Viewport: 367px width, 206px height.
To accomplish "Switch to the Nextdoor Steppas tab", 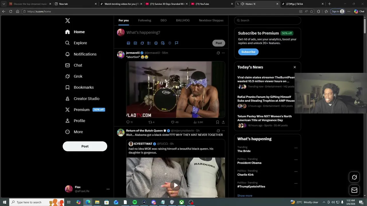I will pos(211,20).
